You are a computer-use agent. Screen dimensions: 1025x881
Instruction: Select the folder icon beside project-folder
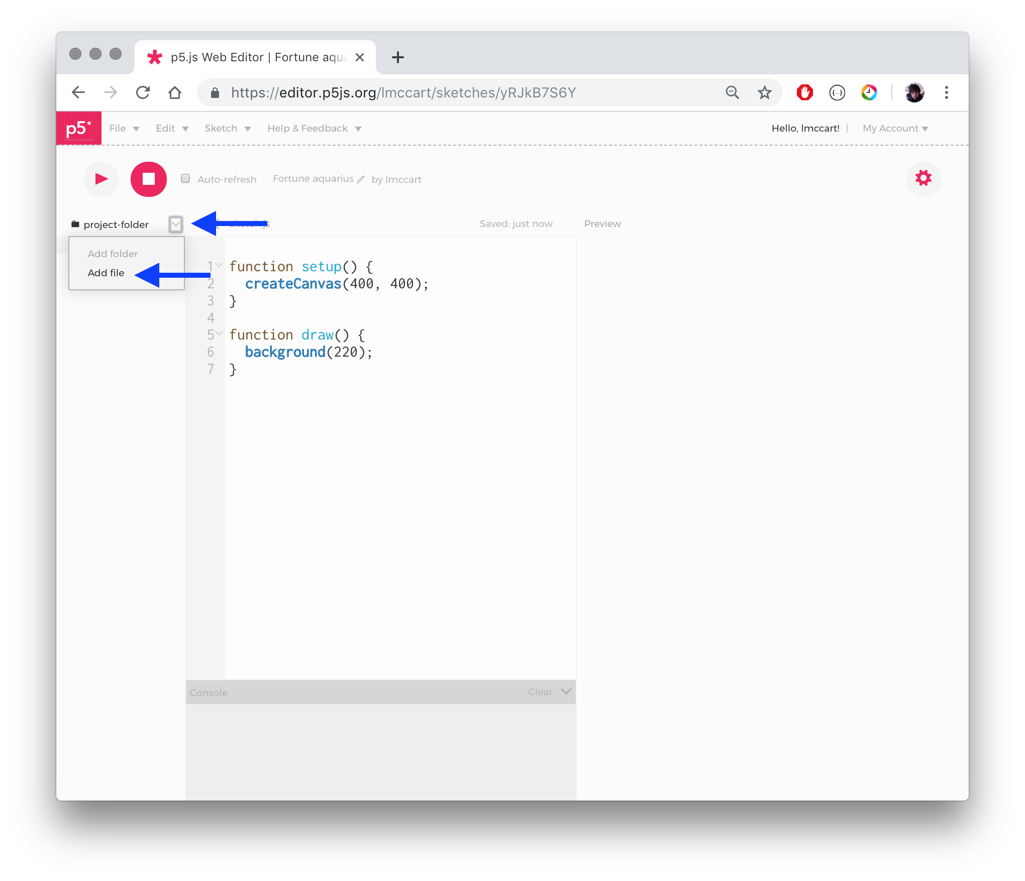tap(74, 224)
